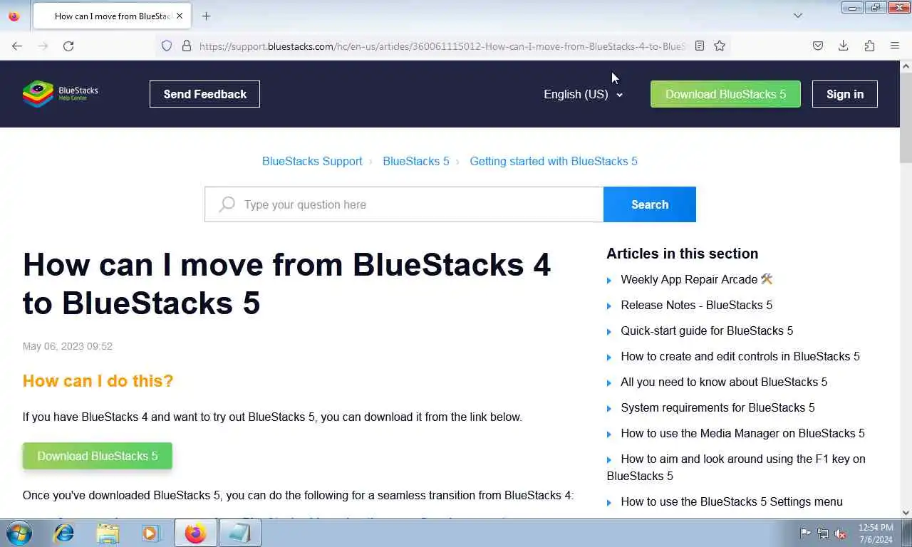912x547 pixels.
Task: Go back with the browser back arrow
Action: pos(17,46)
